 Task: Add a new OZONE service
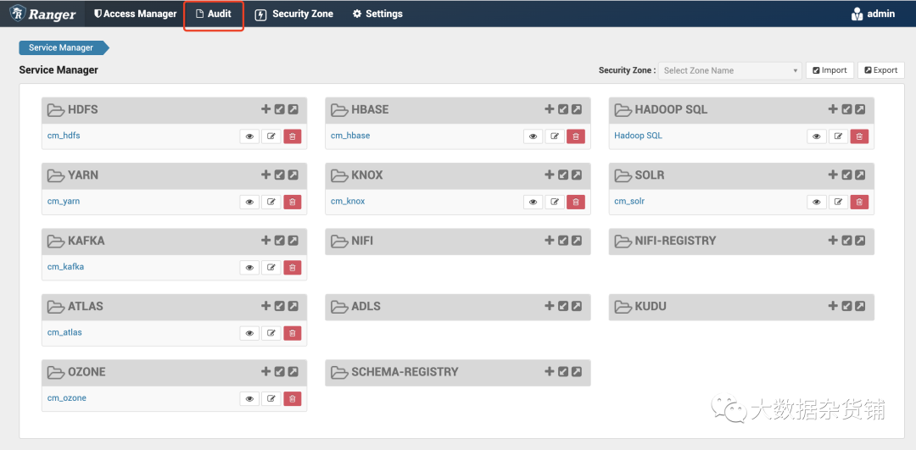pos(265,372)
